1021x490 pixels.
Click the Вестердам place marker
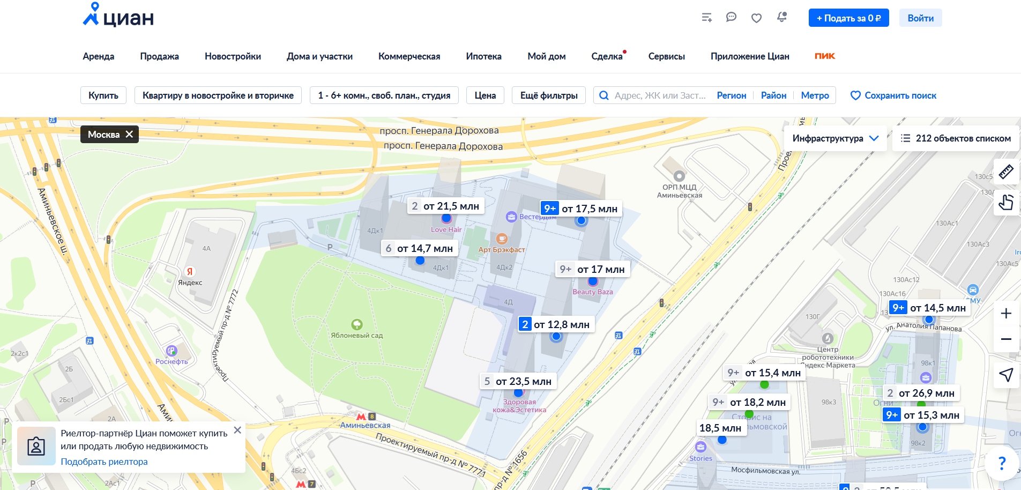(511, 217)
